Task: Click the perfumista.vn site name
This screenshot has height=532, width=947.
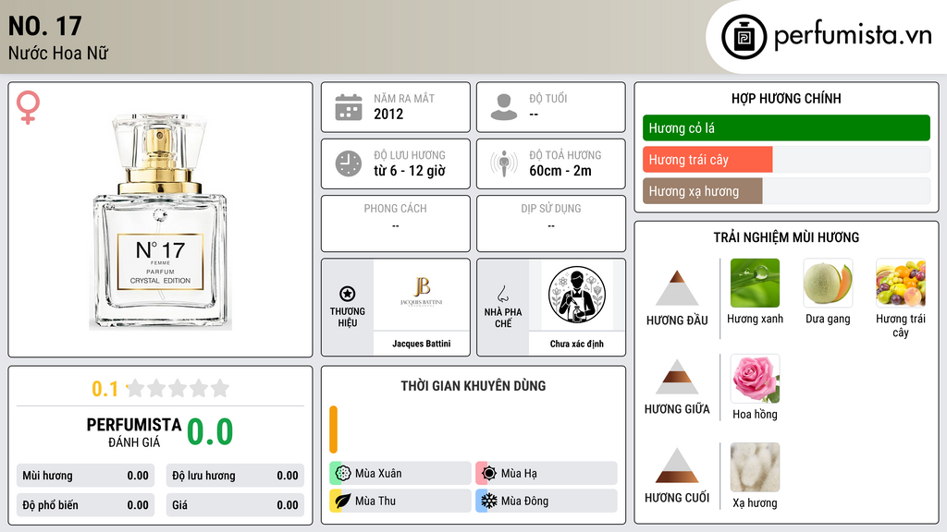Action: (853, 35)
